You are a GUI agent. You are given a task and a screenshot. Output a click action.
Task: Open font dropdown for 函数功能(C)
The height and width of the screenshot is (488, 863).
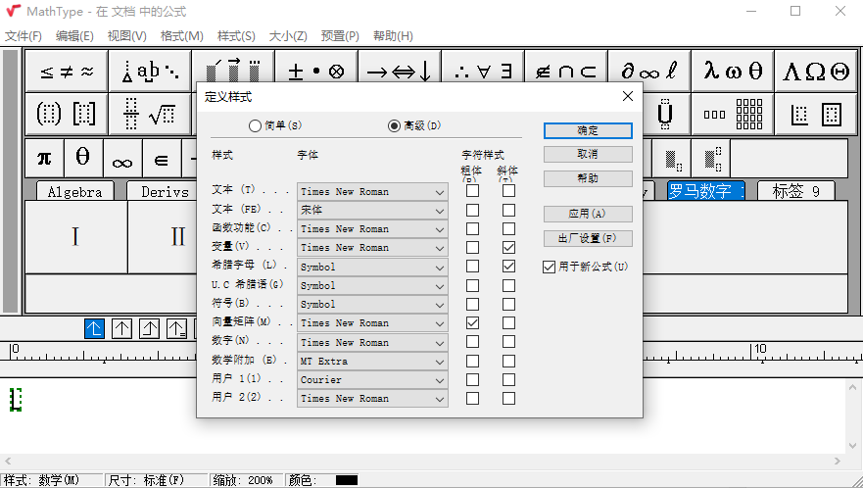tap(372, 228)
